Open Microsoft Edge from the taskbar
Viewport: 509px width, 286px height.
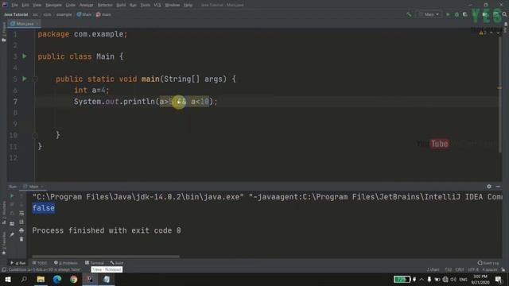[x=57, y=279]
